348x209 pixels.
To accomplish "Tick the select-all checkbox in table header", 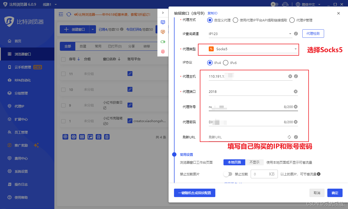I will (x=63, y=59).
